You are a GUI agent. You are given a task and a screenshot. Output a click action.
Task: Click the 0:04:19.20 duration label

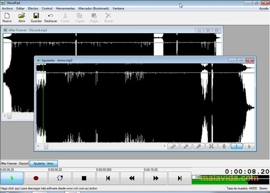click(x=151, y=170)
